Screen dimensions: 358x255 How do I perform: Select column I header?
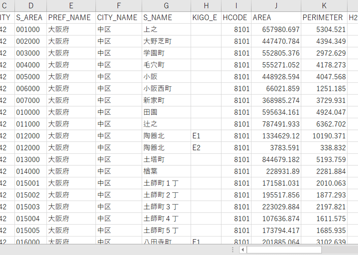coord(236,6)
